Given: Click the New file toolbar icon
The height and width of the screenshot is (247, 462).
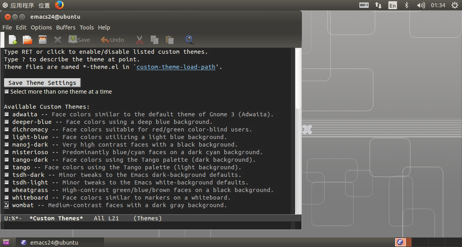Looking at the screenshot, I should point(13,39).
